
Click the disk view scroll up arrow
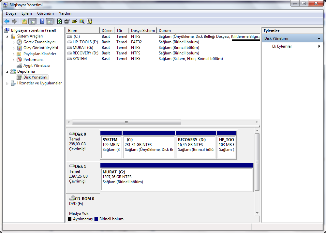257,131
